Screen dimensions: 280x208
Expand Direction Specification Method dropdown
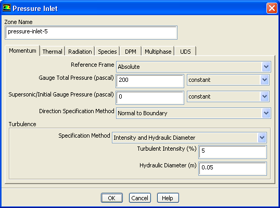point(194,113)
